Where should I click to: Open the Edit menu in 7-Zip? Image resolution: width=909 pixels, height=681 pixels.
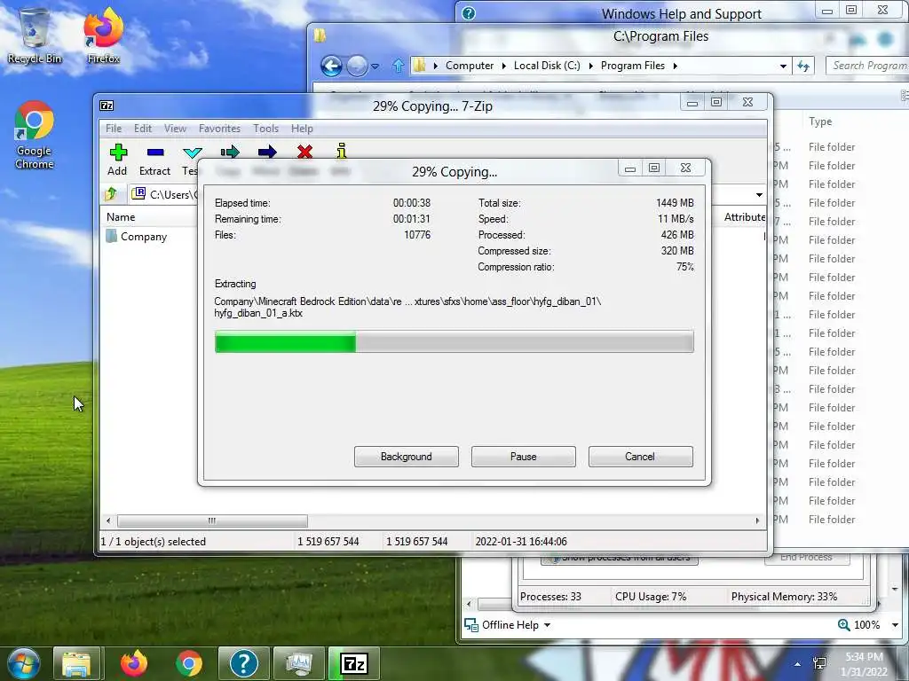click(x=143, y=129)
